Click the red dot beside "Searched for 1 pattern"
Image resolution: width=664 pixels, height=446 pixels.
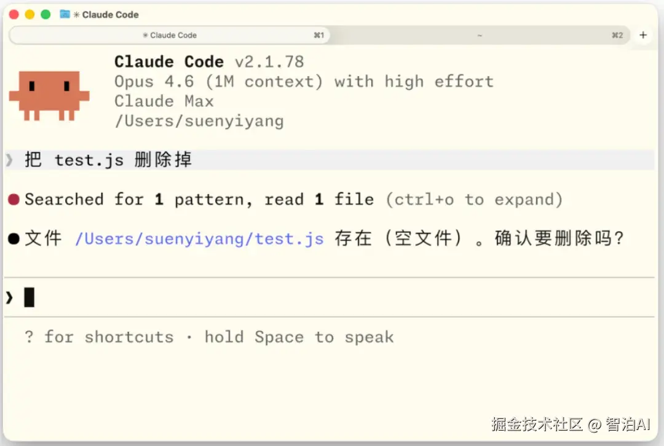14,200
